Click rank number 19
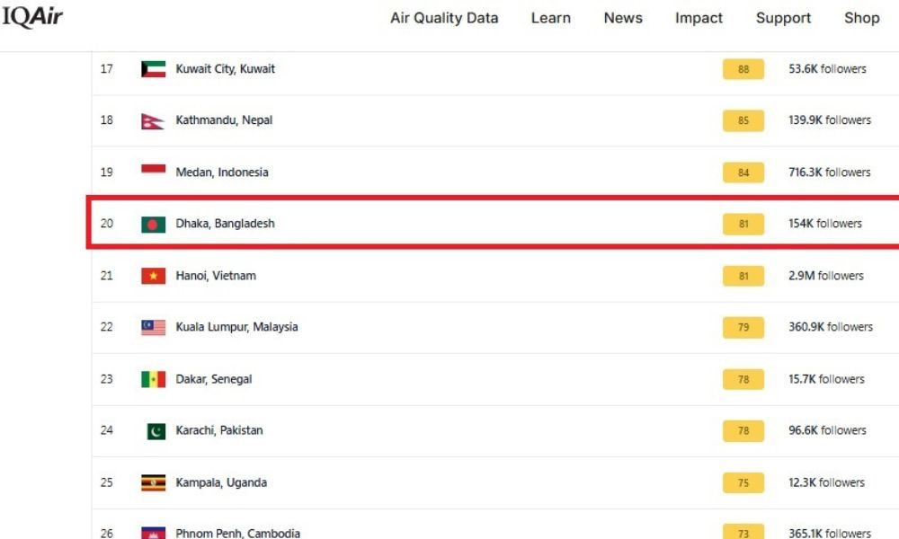899x539 pixels. click(107, 172)
